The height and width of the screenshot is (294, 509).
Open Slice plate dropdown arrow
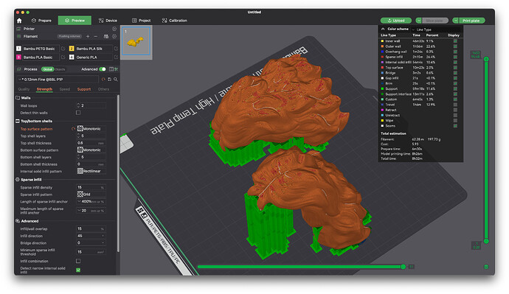coord(419,21)
